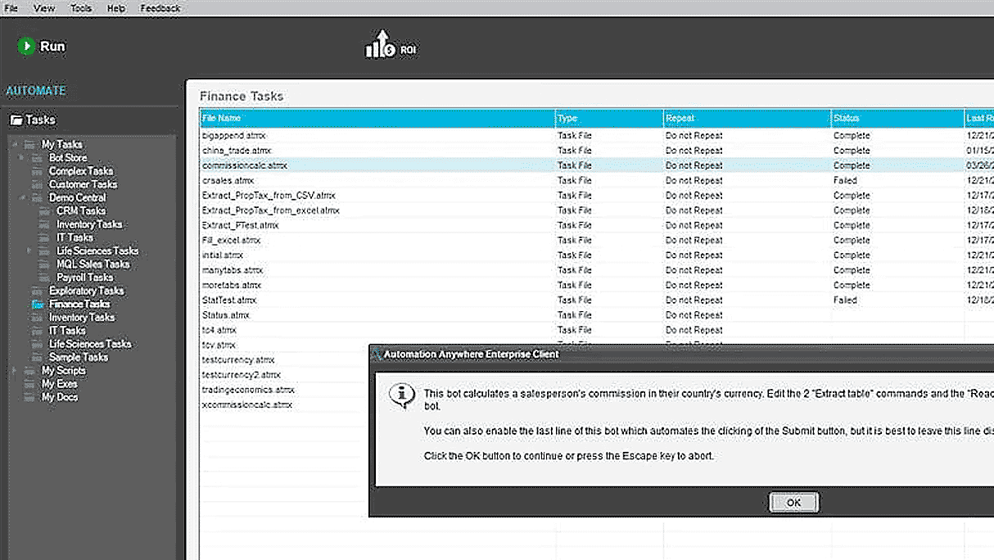Select the Fill_excel.atmx file row
Image resolution: width=994 pixels, height=560 pixels.
coord(596,241)
